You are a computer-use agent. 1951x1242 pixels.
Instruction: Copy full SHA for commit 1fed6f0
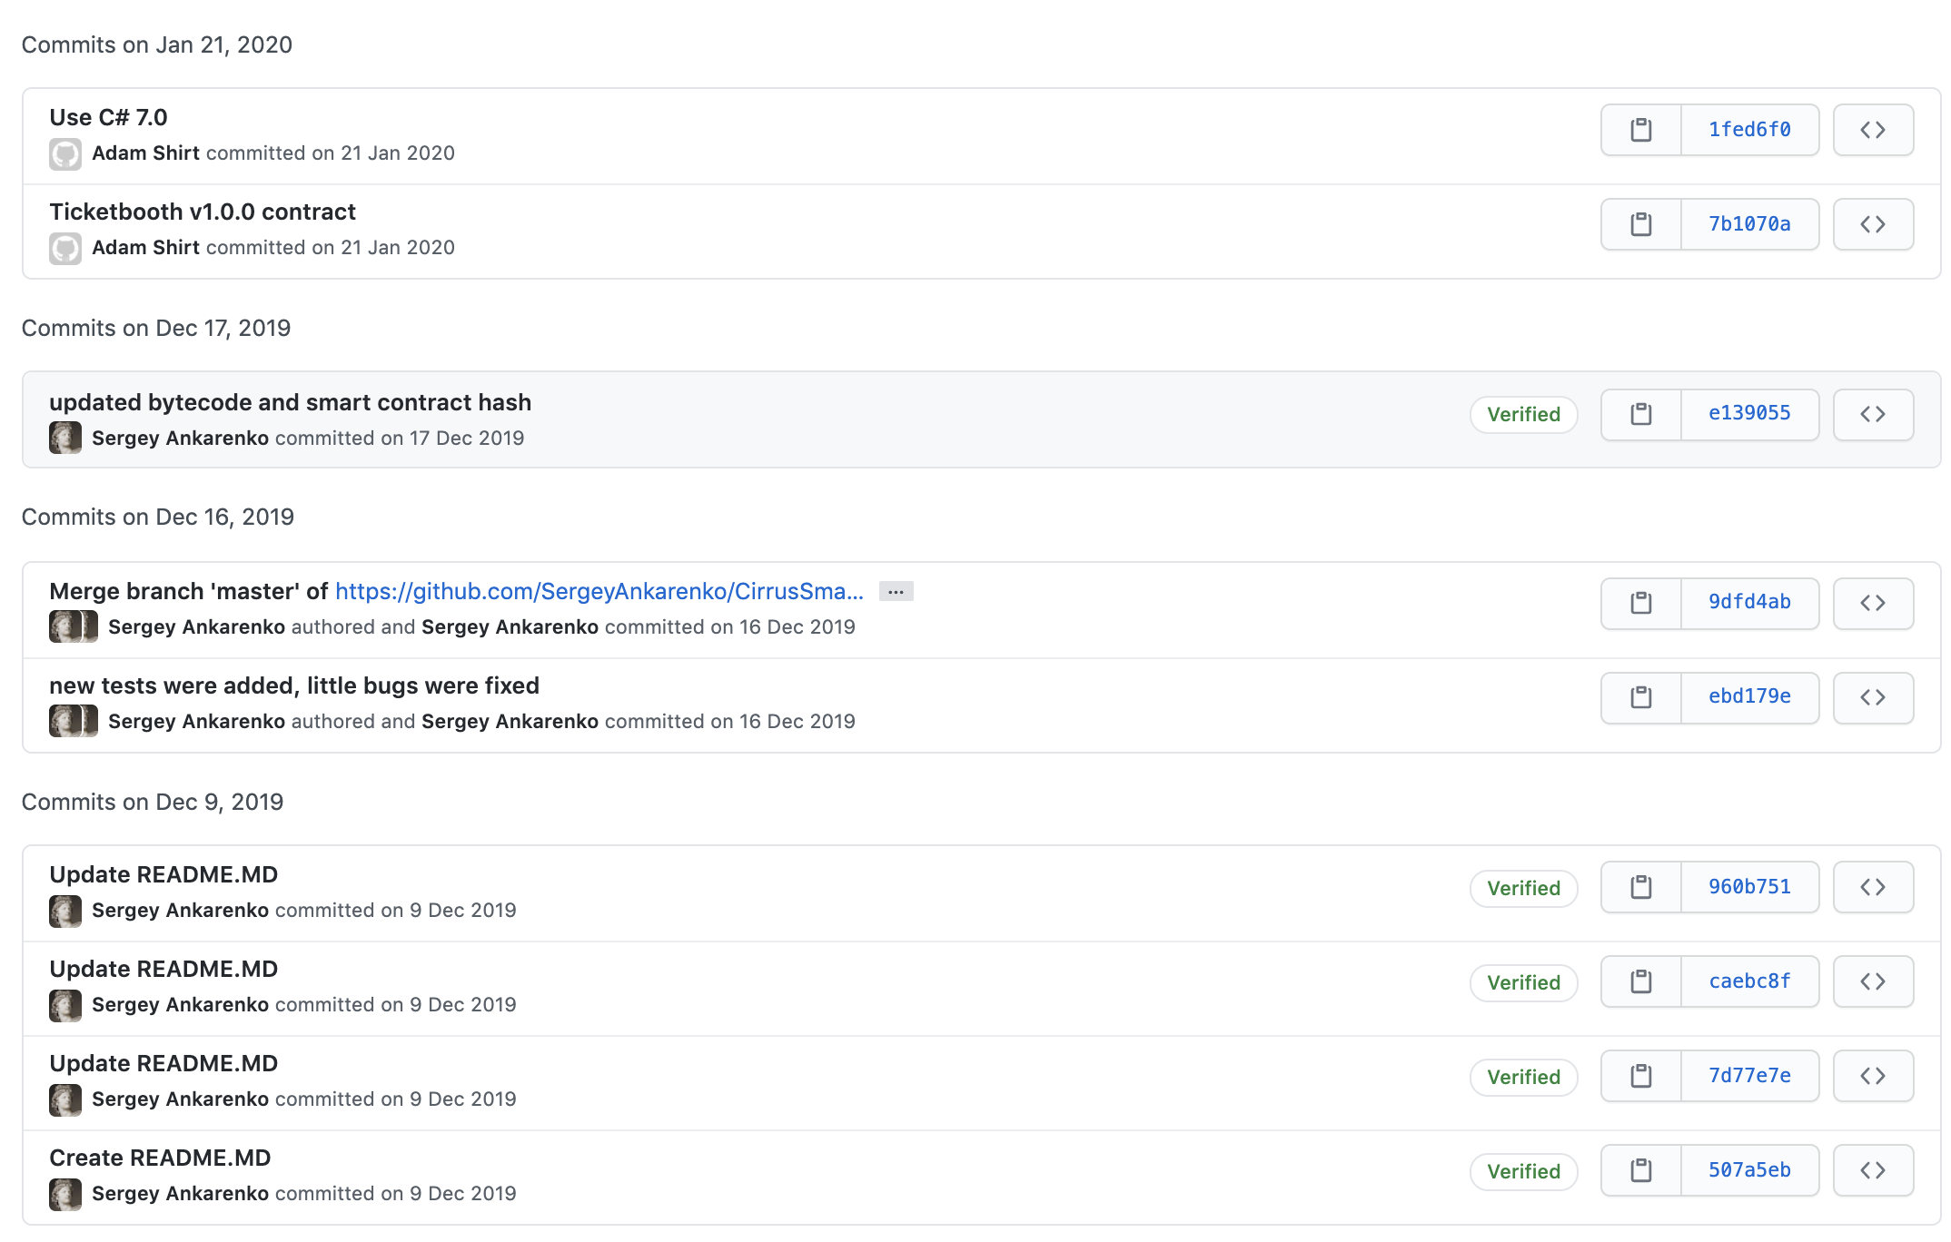tap(1640, 130)
